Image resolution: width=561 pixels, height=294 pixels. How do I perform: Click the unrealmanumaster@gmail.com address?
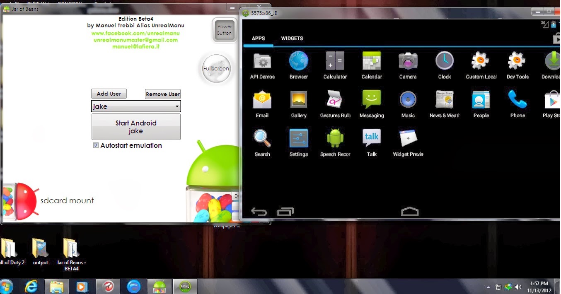pos(135,40)
